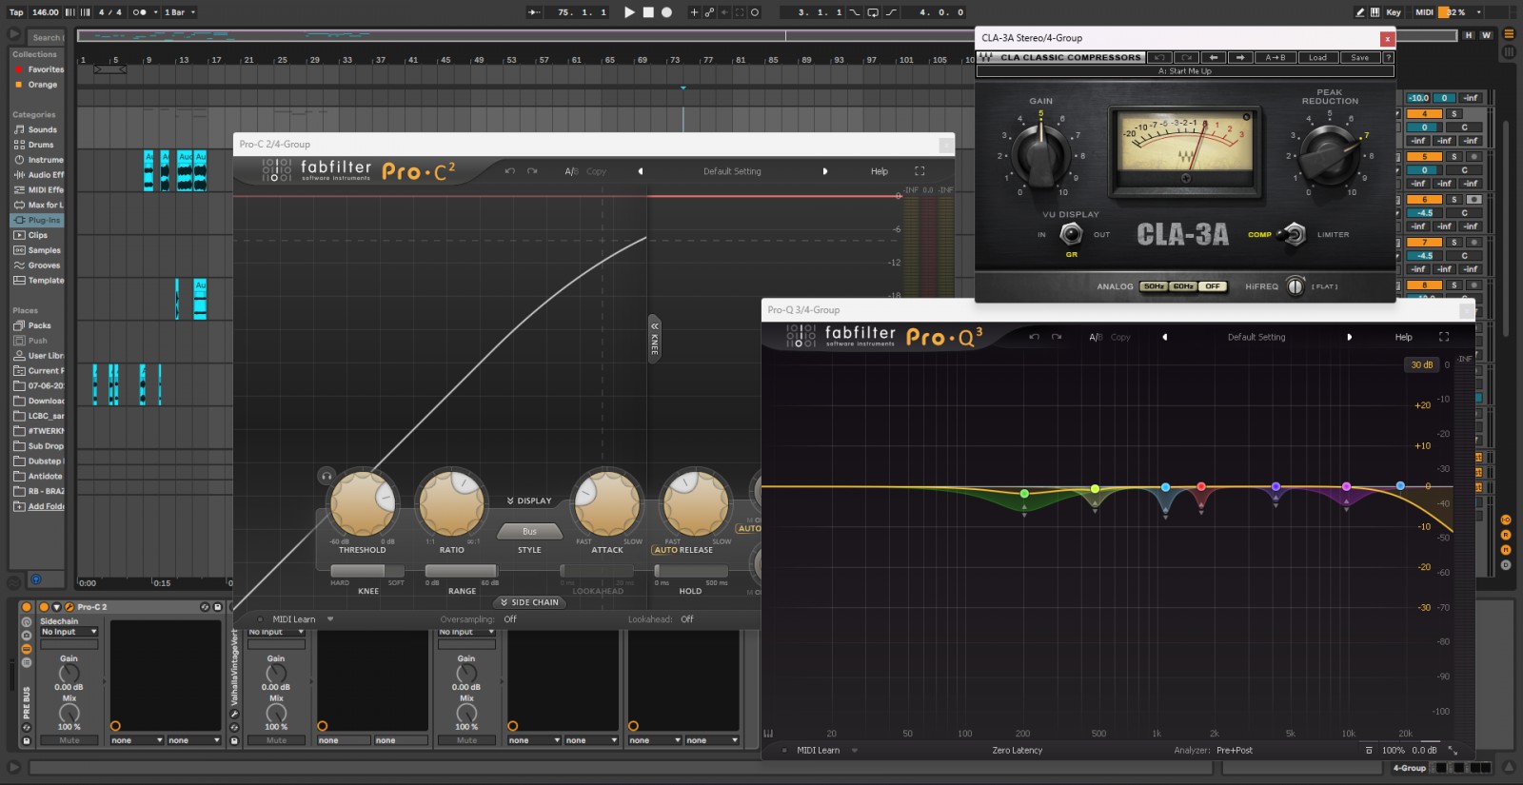
Task: Arm track 6 for recording
Action: 1474,200
